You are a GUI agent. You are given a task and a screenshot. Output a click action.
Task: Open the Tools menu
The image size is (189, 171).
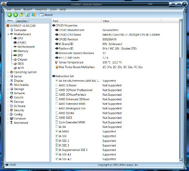[53, 9]
